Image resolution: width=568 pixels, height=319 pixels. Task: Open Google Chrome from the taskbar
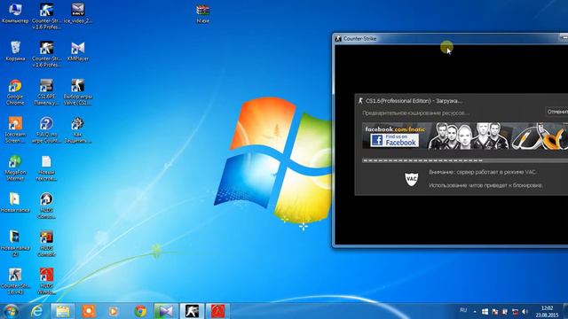coord(140,311)
